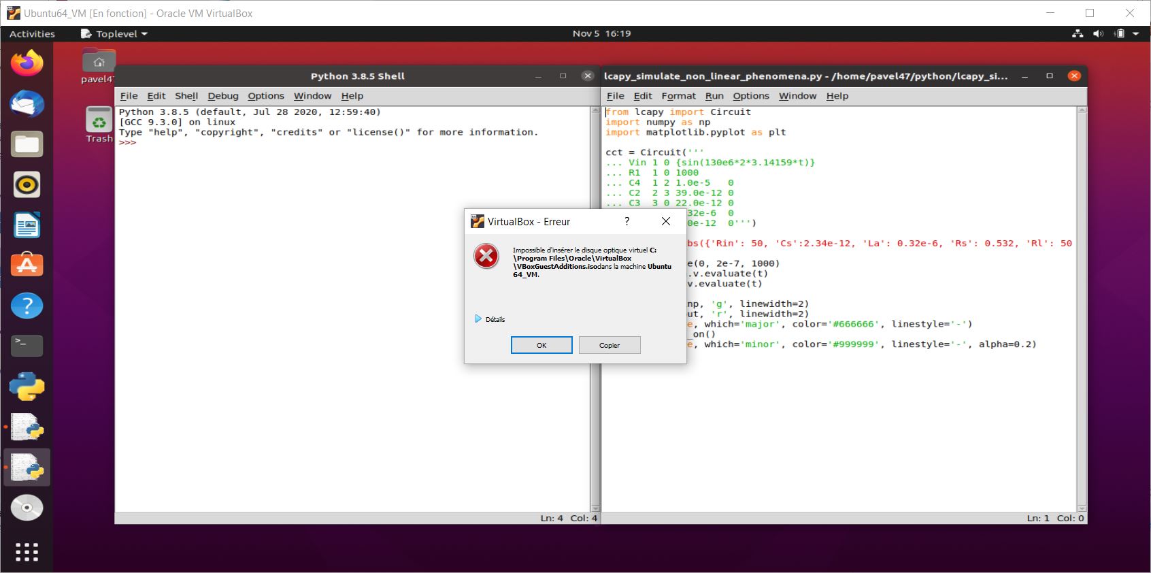Open the clock showing Nov 5 16:19
This screenshot has width=1151, height=573.
coord(601,33)
